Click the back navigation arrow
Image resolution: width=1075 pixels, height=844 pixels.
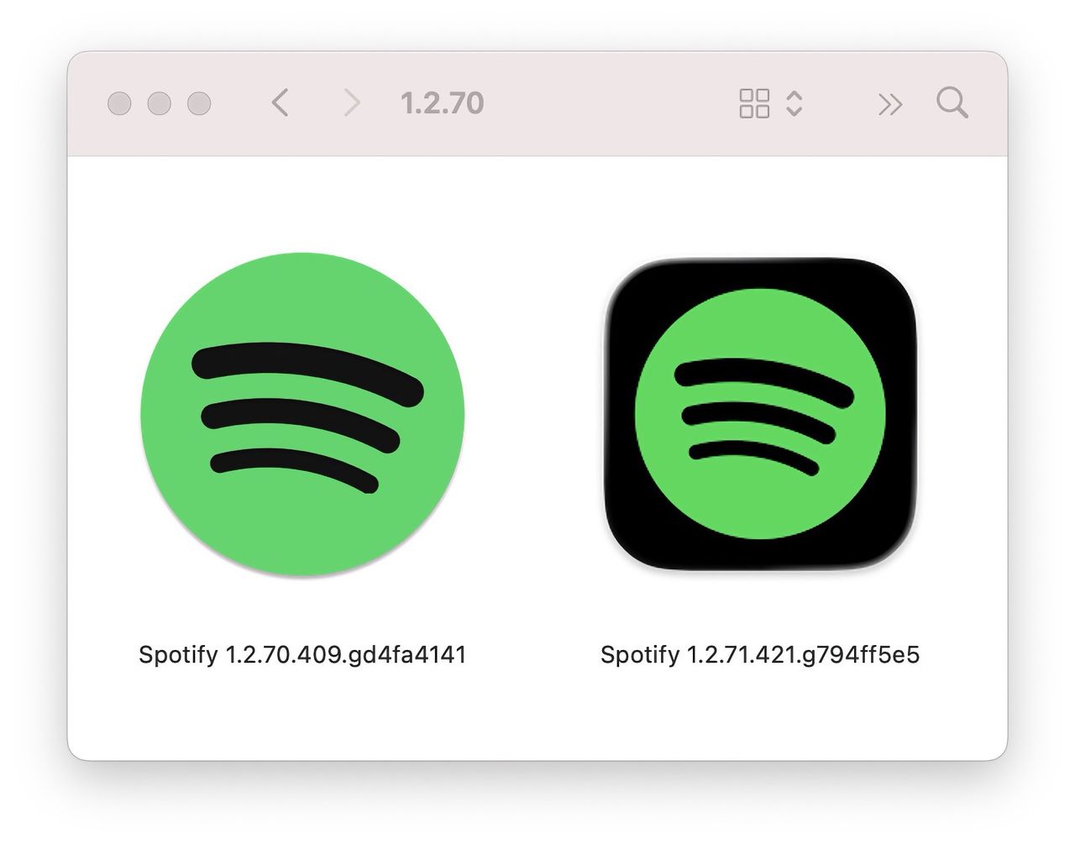(x=280, y=103)
